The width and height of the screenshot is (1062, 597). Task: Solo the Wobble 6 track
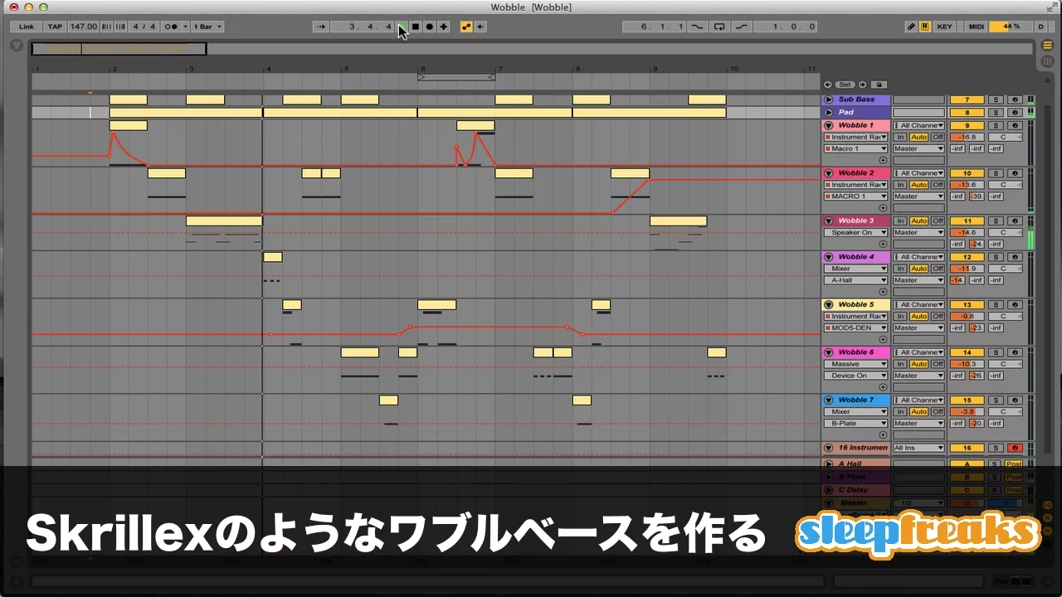click(x=996, y=352)
